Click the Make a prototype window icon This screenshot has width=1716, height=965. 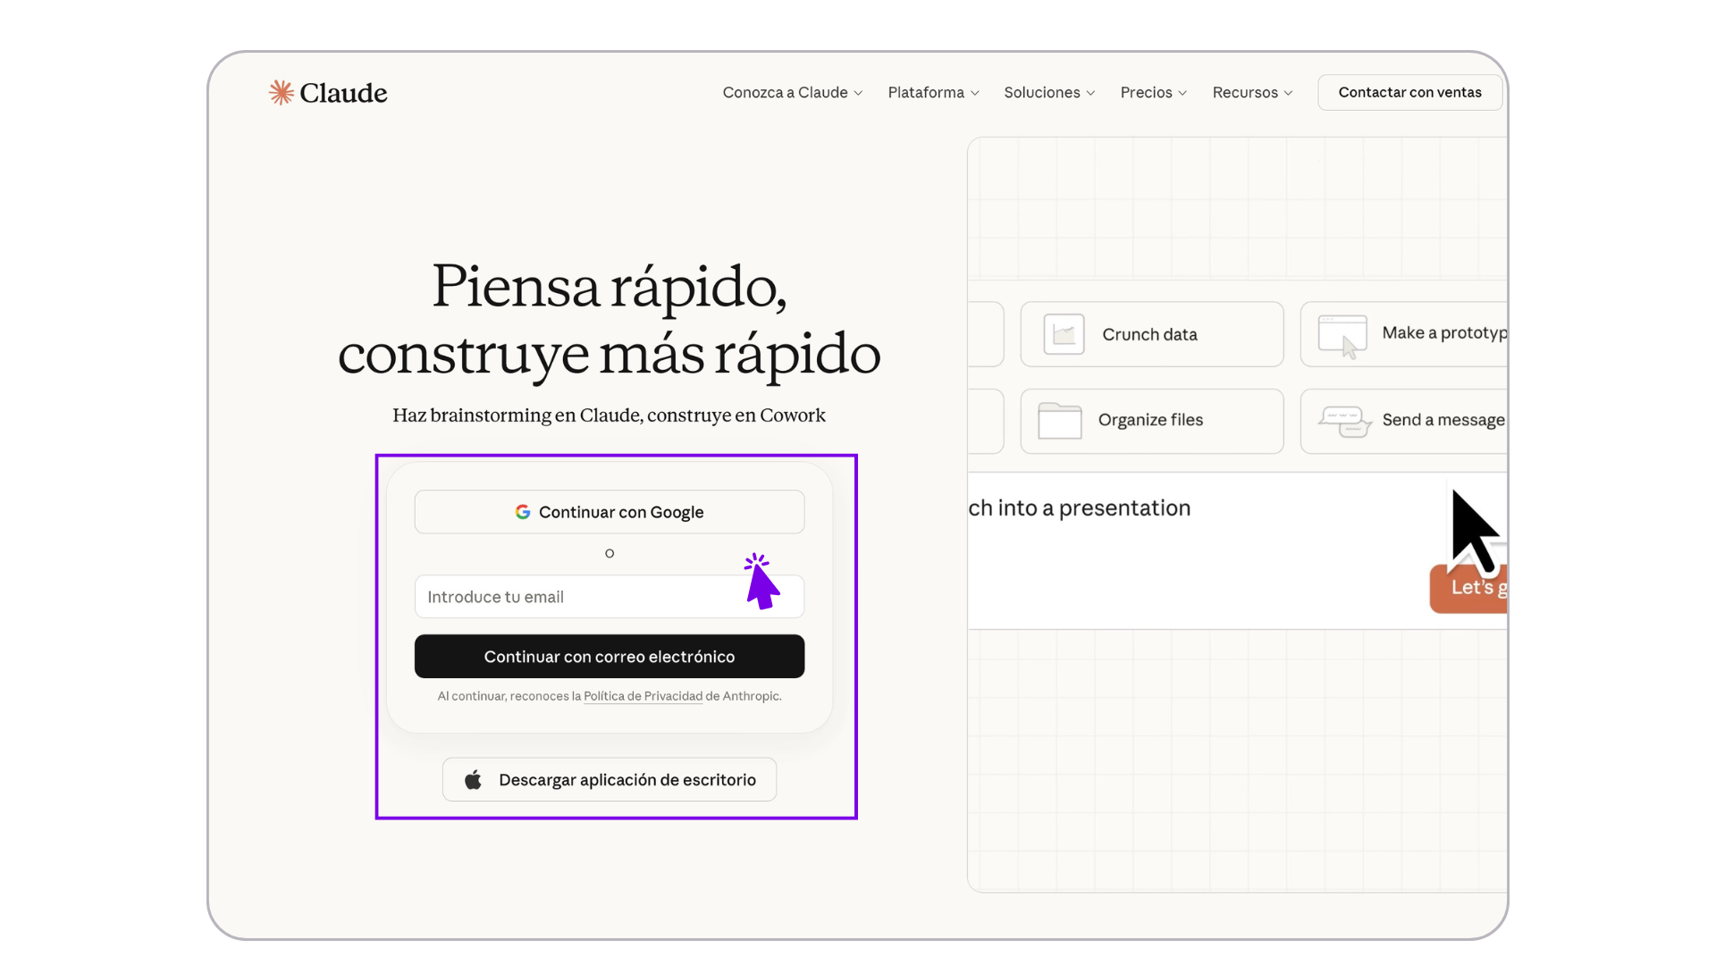pos(1342,335)
